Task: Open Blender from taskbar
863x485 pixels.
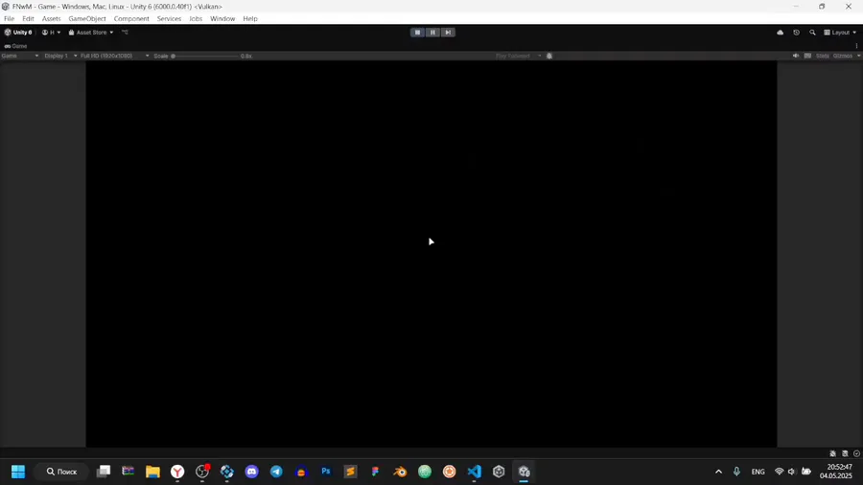Action: point(400,472)
